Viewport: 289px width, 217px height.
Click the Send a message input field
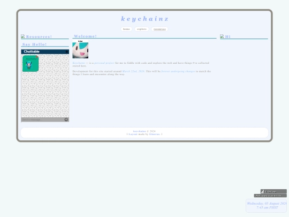pyautogui.click(x=43, y=119)
